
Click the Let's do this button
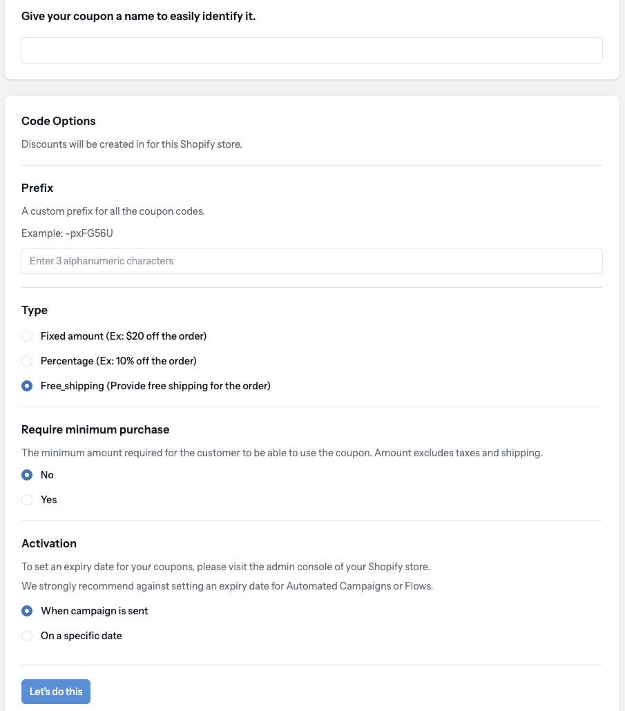click(56, 692)
